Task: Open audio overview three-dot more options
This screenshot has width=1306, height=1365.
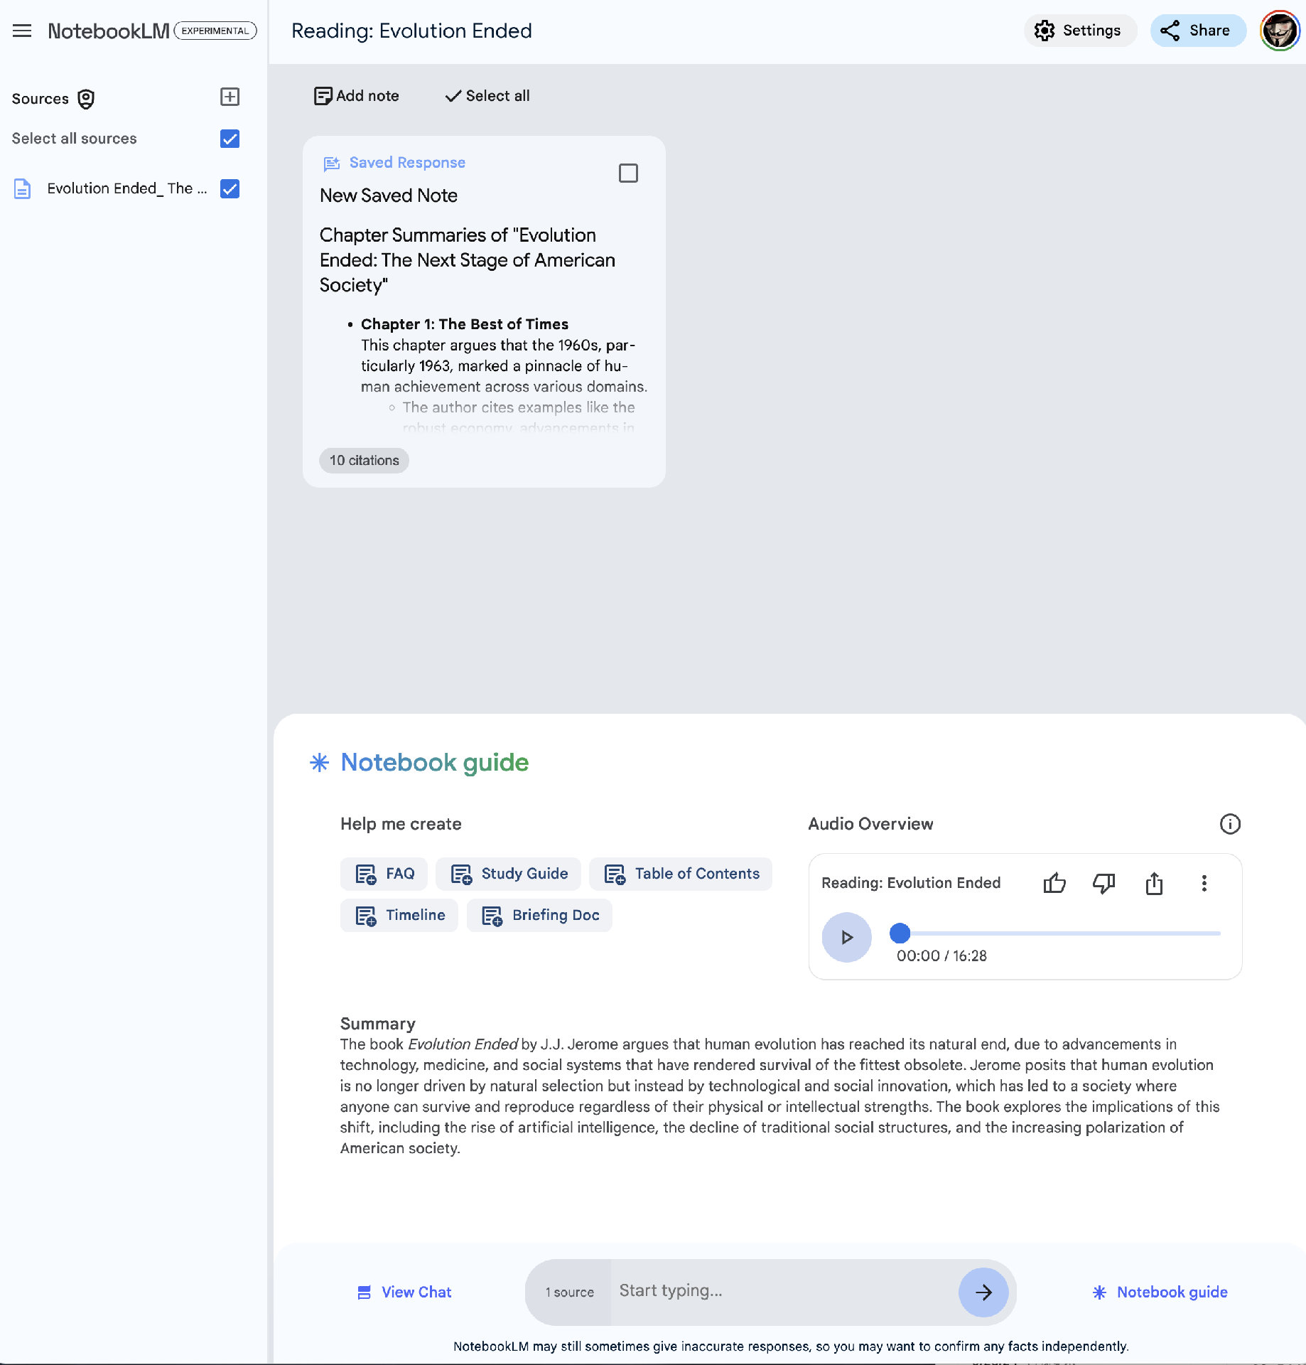Action: tap(1204, 883)
